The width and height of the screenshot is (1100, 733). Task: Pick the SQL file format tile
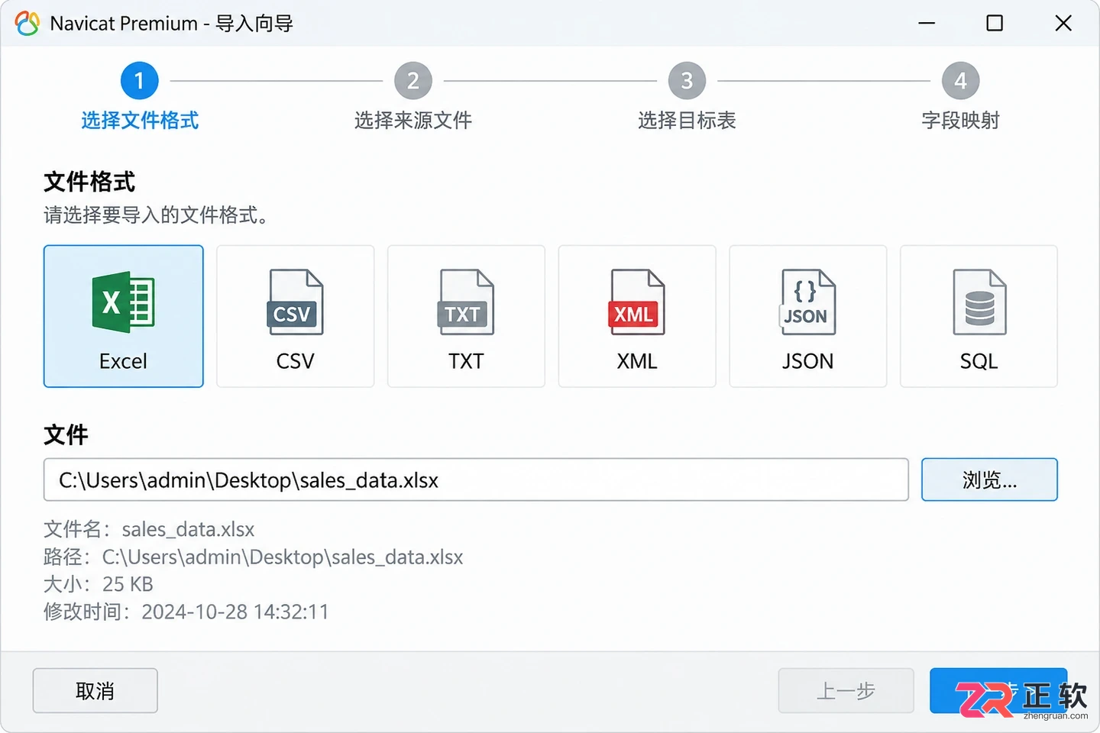point(979,316)
